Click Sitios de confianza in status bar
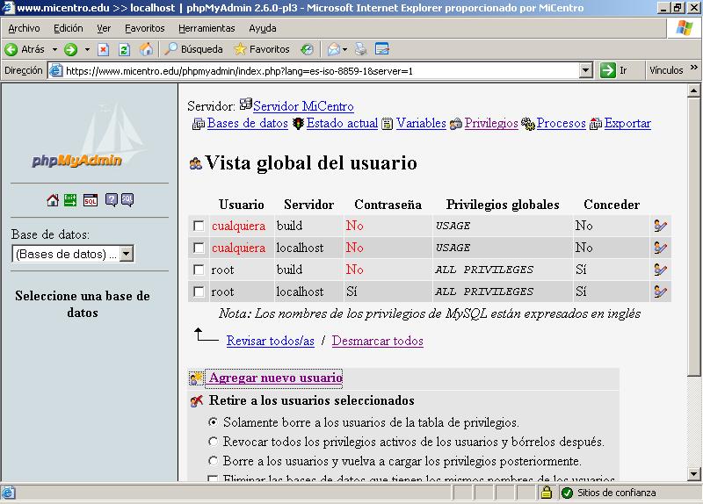This screenshot has width=703, height=504. point(616,493)
